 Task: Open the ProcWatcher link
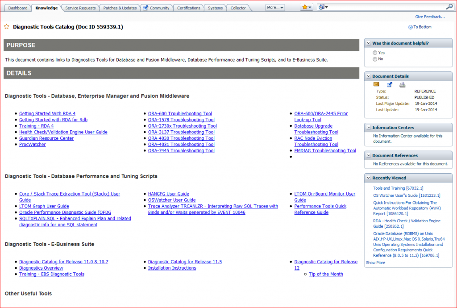(32, 144)
